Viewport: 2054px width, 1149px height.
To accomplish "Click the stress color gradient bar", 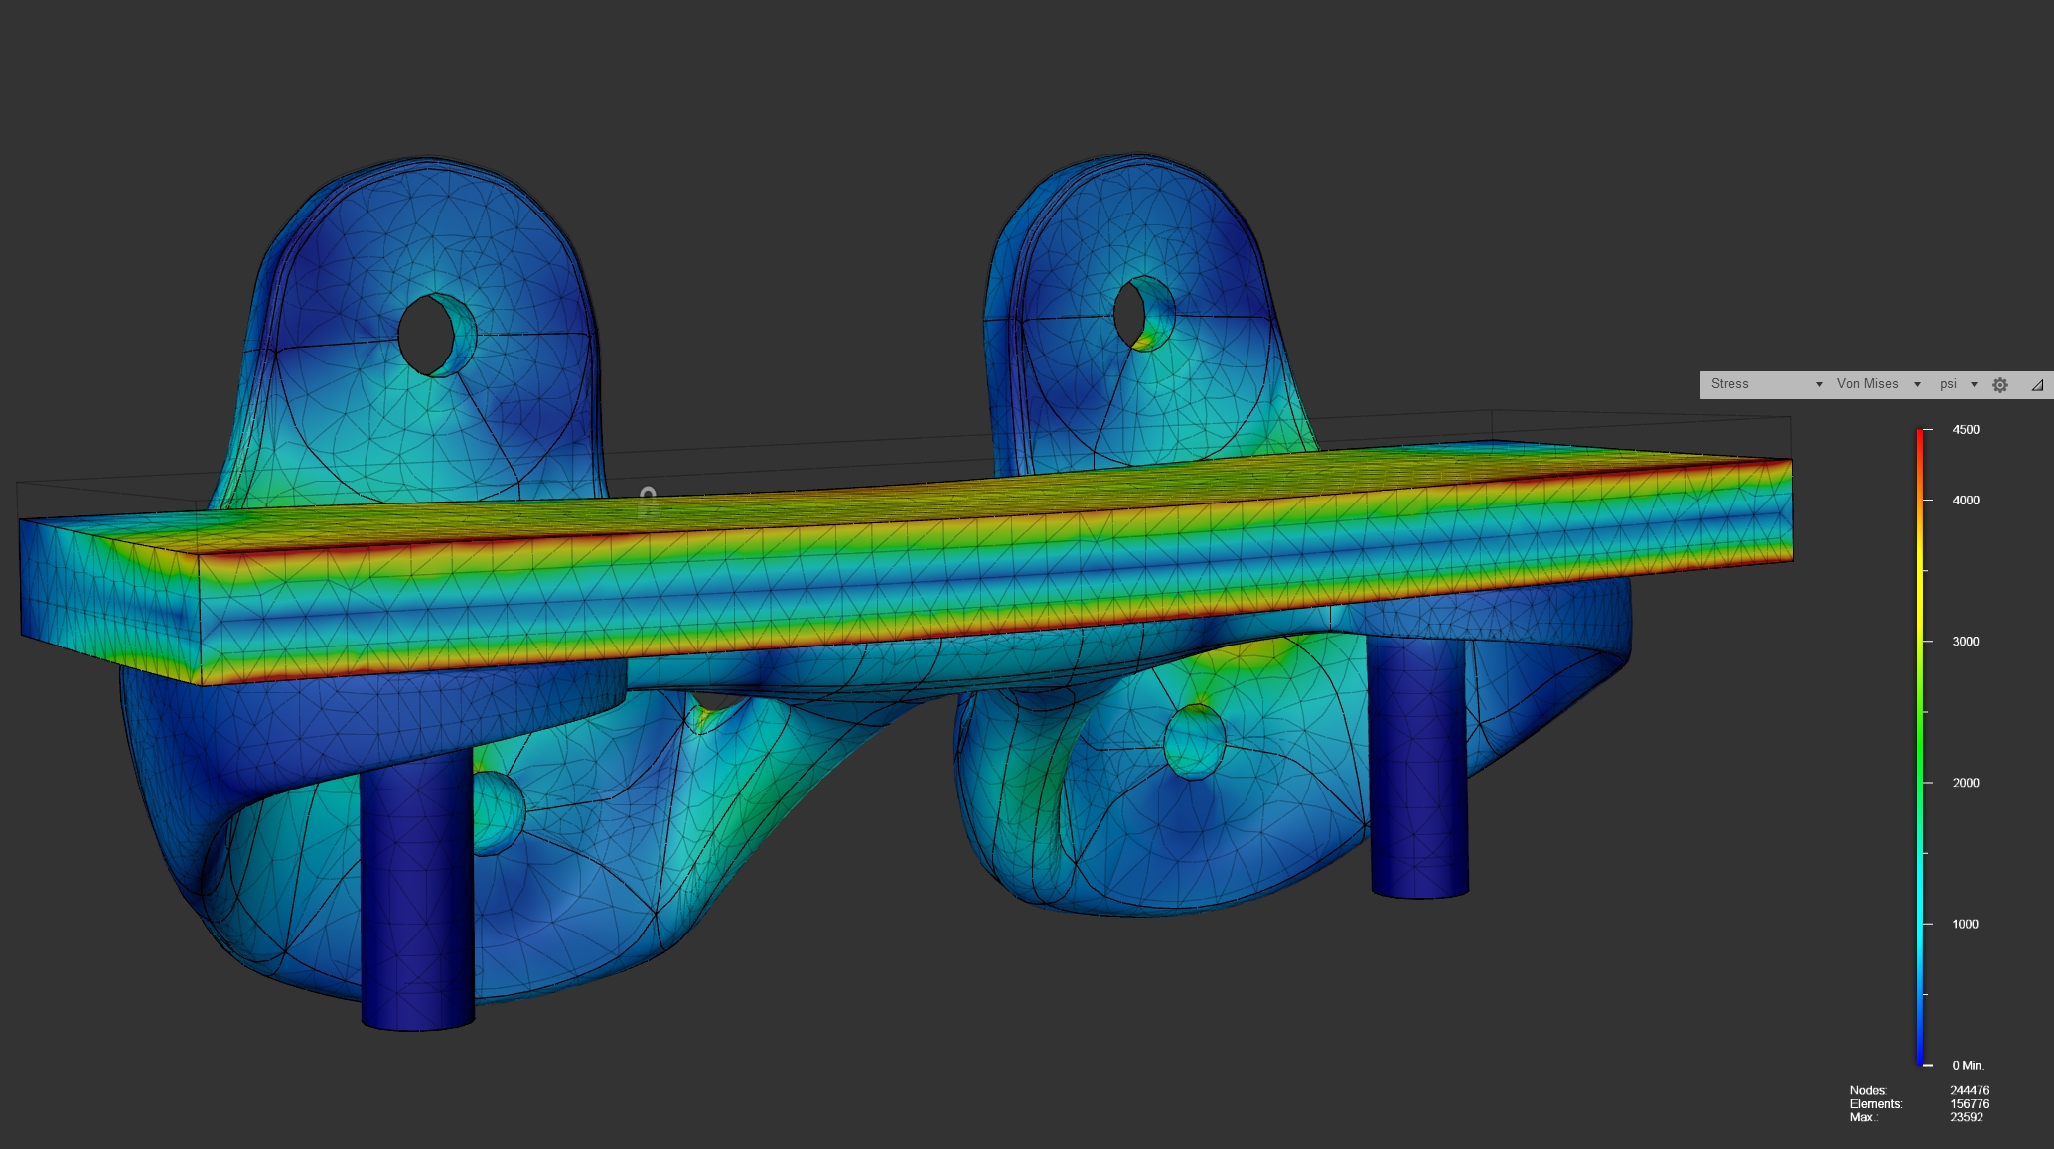I will point(1920,745).
